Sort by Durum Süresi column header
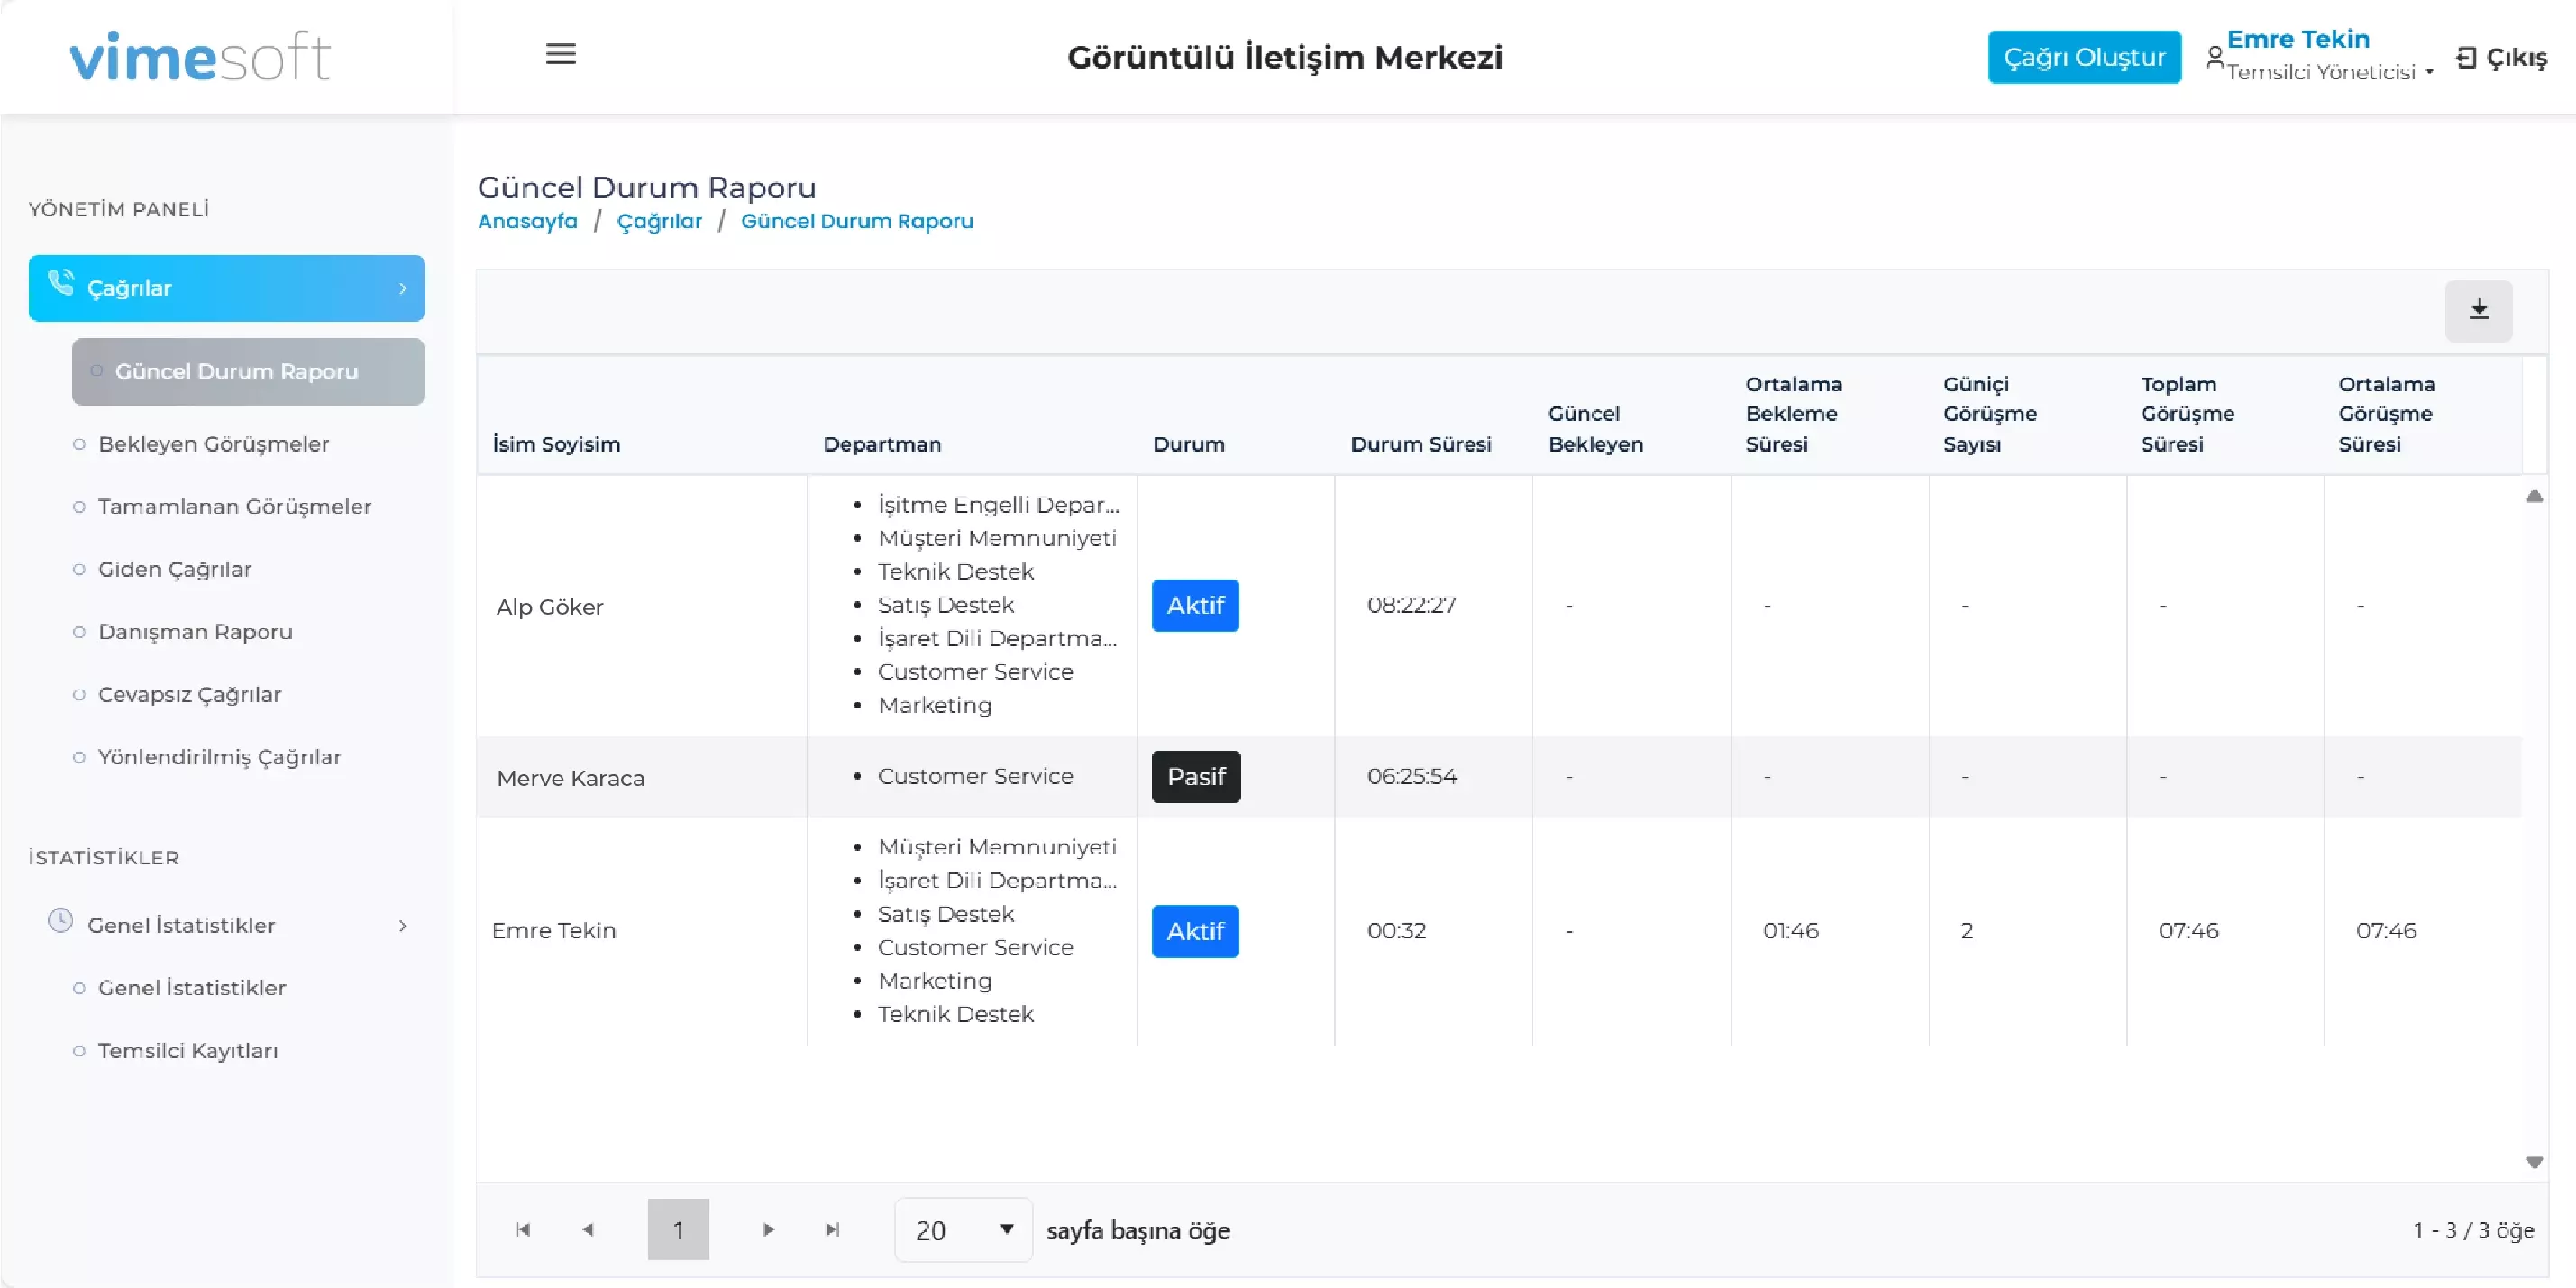2576x1288 pixels. (x=1420, y=444)
